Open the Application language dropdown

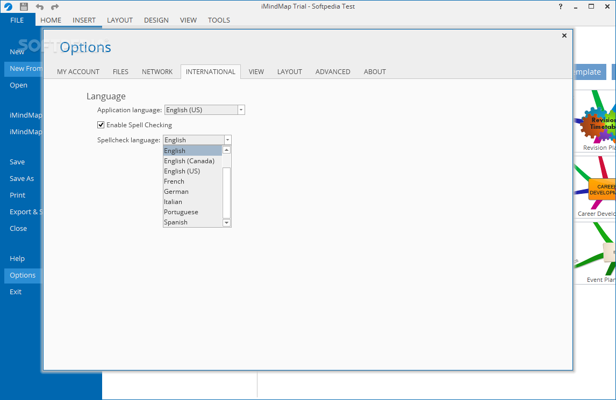pos(241,110)
